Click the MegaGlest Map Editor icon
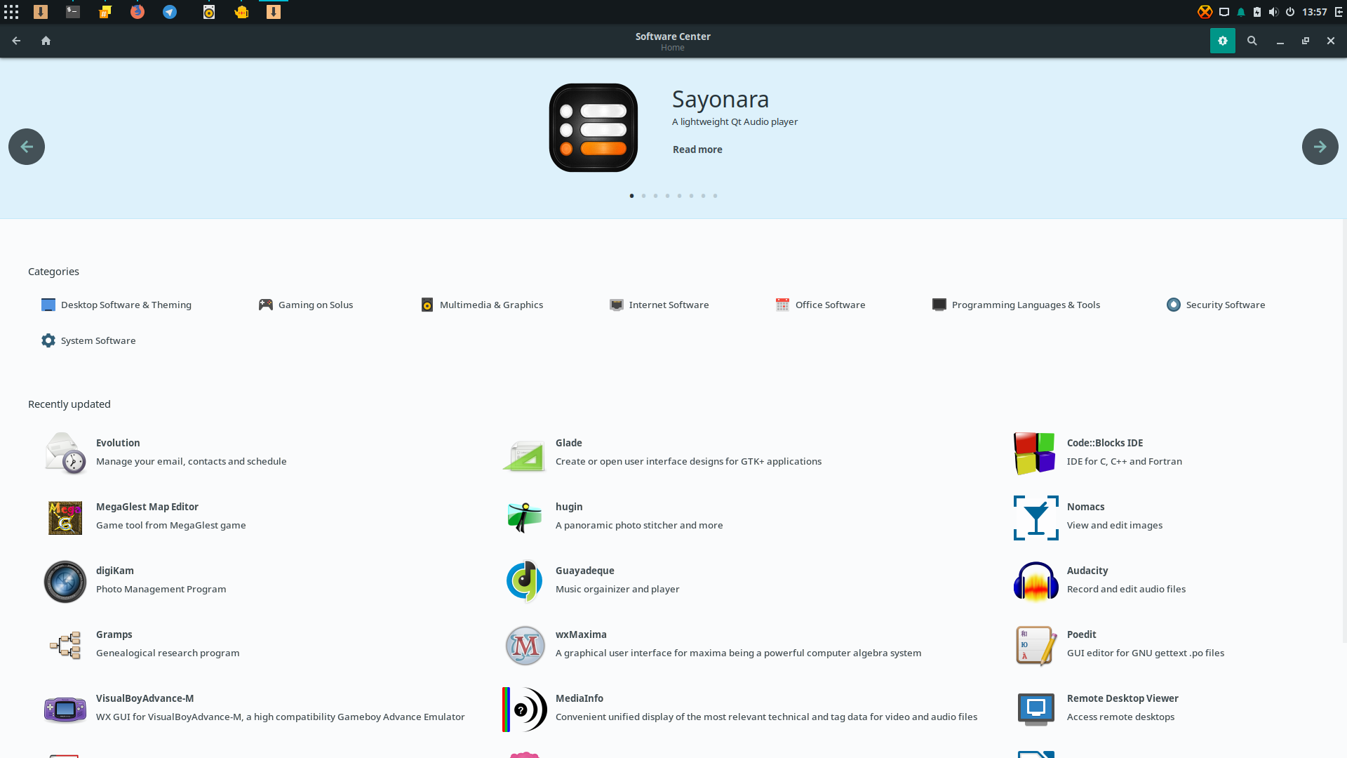 tap(65, 517)
